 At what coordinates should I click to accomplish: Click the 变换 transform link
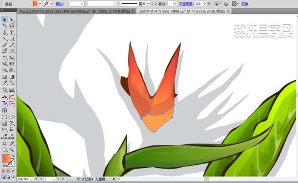coord(245,3)
